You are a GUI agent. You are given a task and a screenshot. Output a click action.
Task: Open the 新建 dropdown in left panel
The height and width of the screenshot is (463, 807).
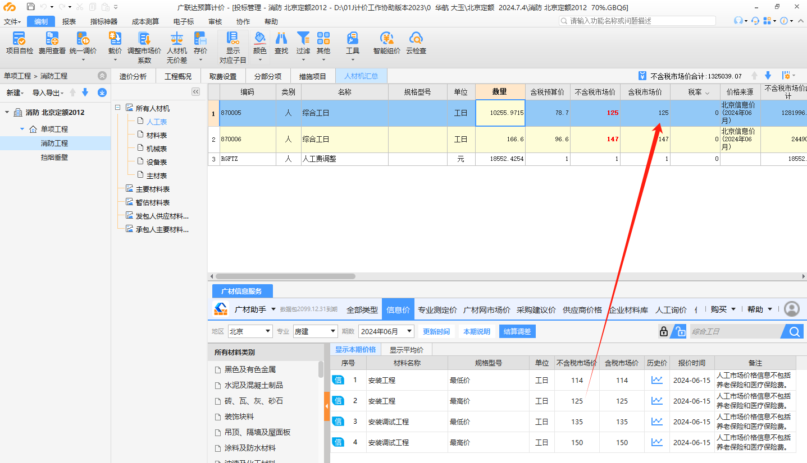15,92
